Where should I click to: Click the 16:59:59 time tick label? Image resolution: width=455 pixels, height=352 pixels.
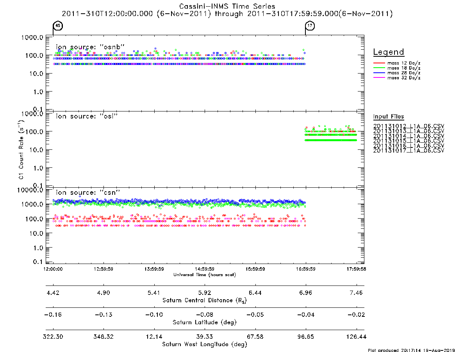(305, 269)
